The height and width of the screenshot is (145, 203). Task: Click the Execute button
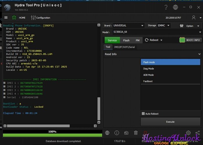tap(170, 122)
